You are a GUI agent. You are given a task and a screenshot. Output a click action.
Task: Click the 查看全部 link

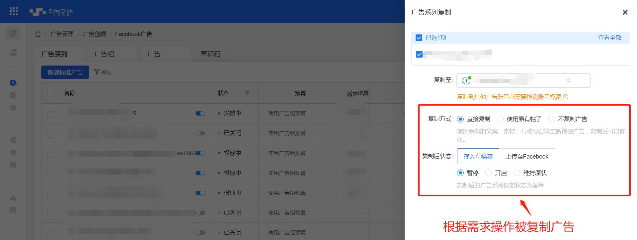[610, 38]
